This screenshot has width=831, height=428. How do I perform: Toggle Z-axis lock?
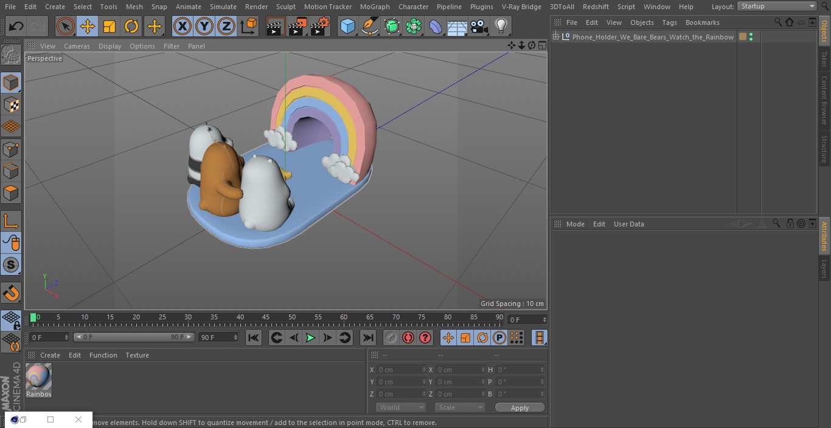(226, 27)
